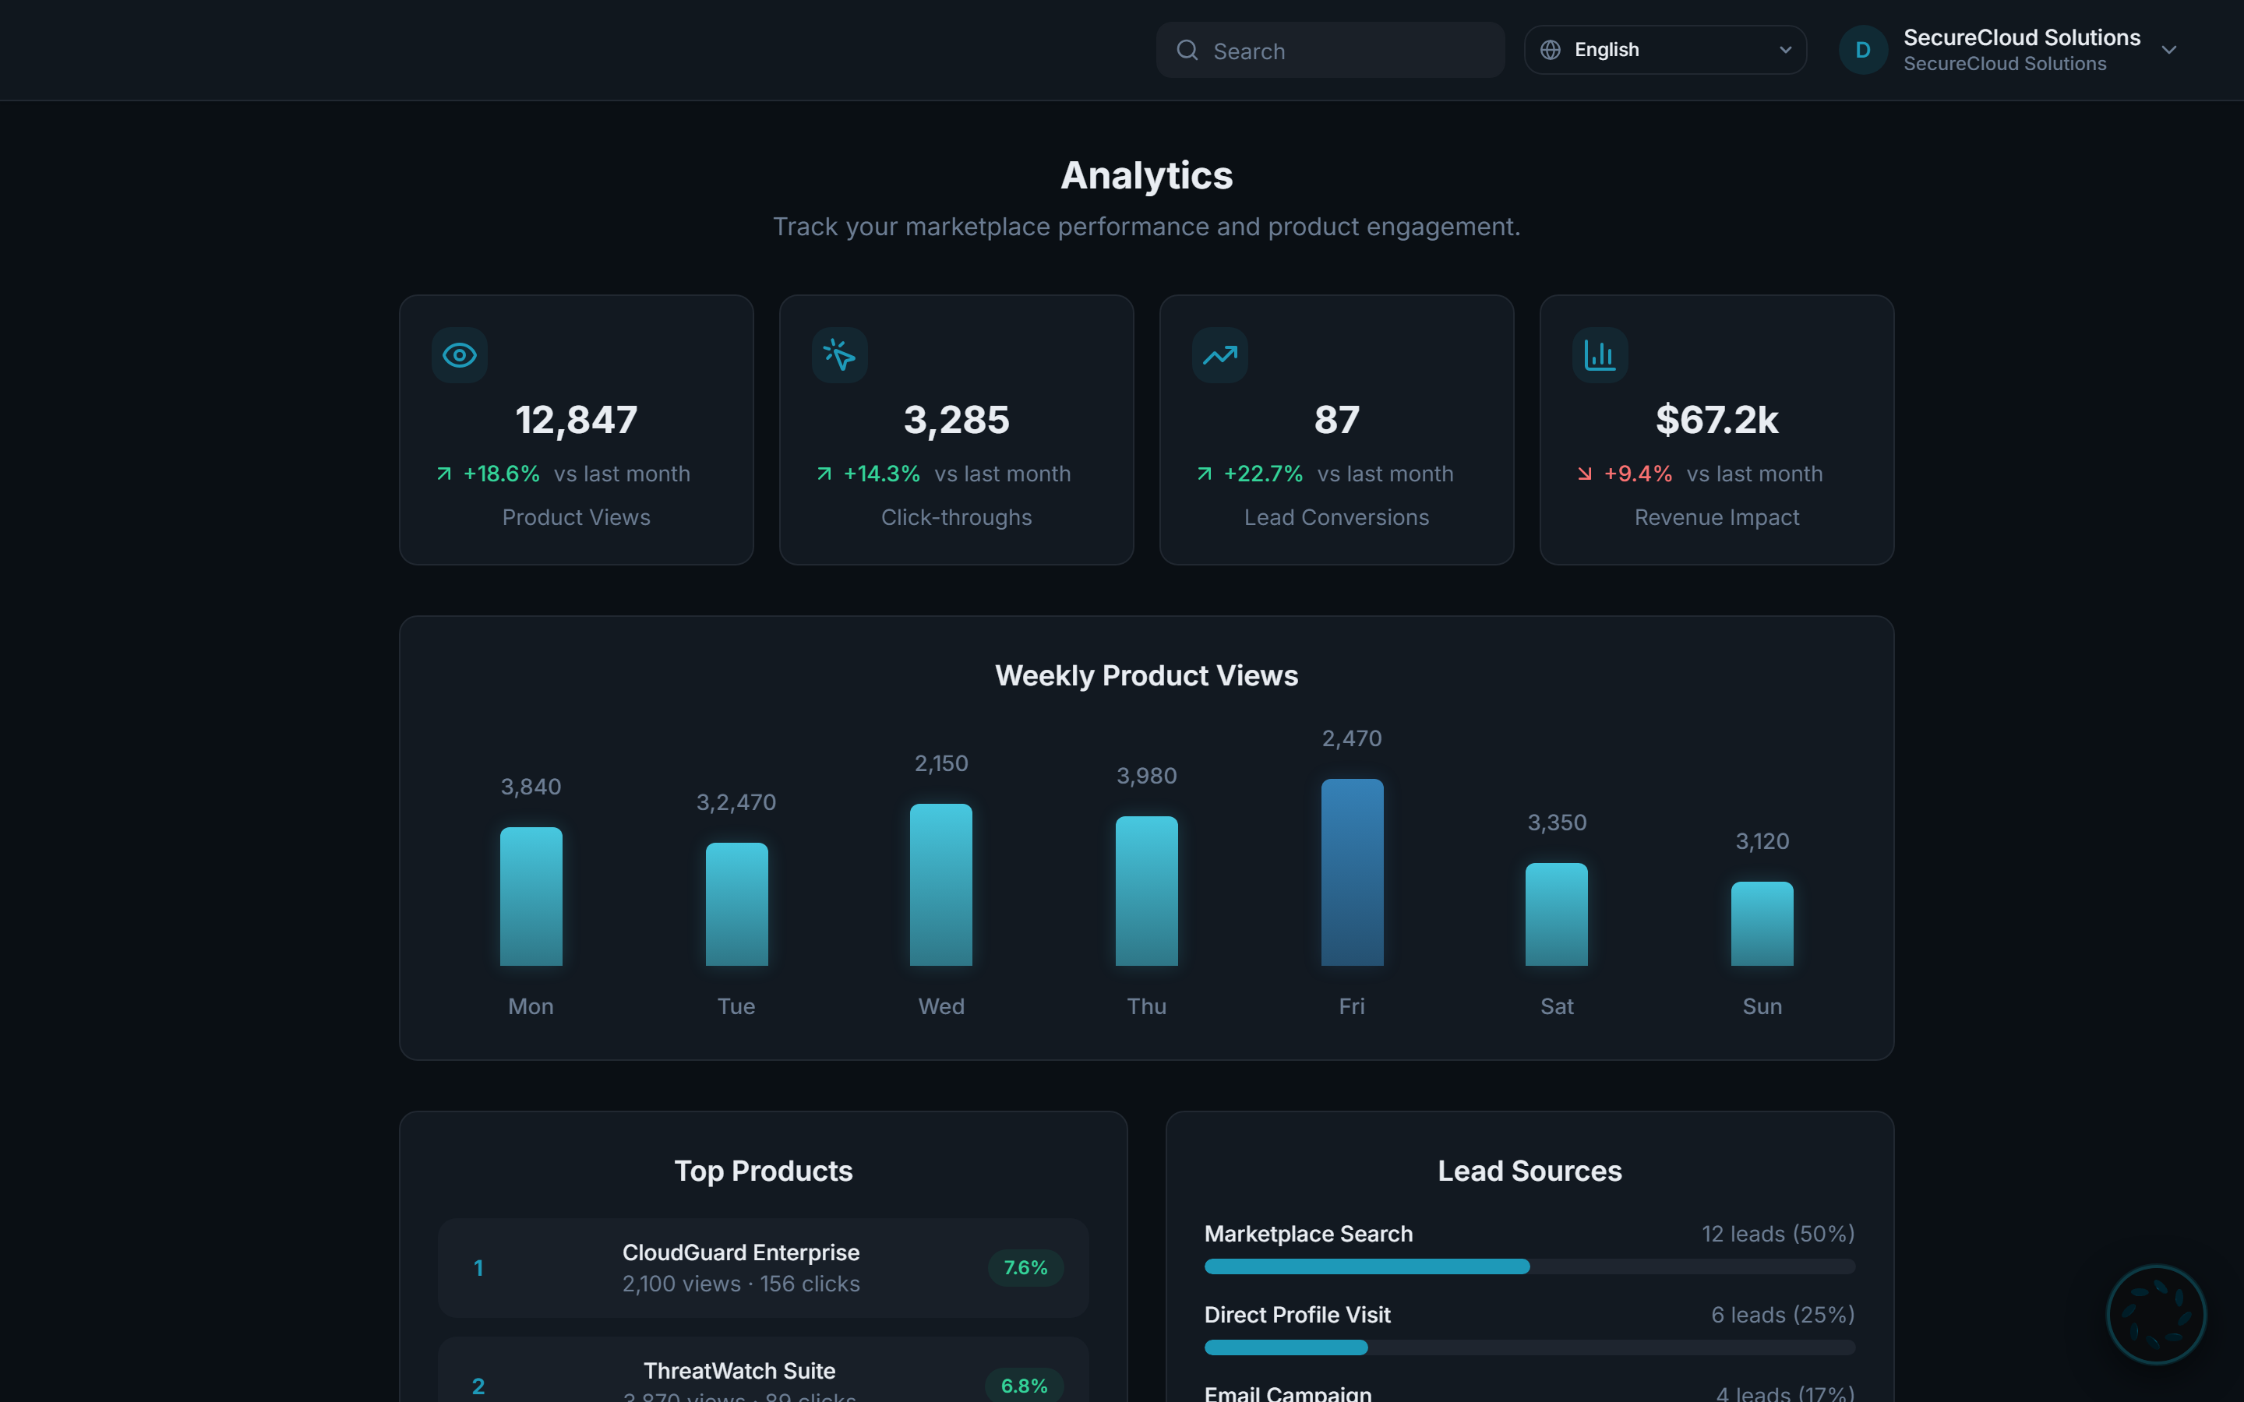
Task: Open the English language dropdown
Action: click(1664, 50)
